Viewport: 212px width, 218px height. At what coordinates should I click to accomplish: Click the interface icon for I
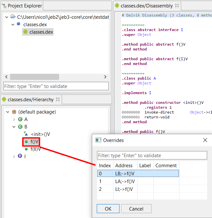(20, 156)
